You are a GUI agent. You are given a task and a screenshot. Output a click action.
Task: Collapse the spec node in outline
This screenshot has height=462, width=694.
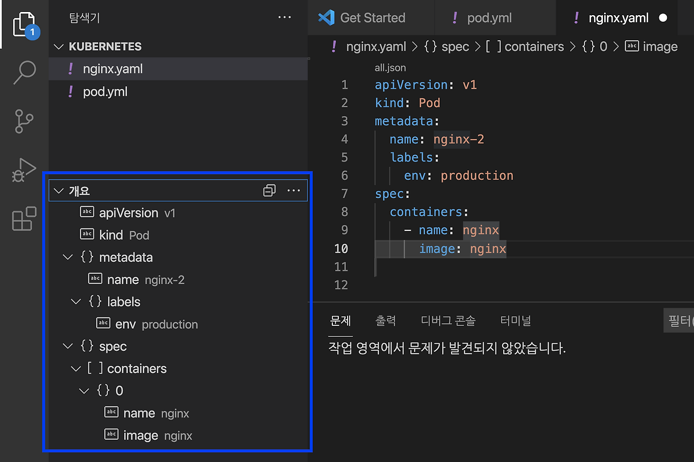(68, 346)
